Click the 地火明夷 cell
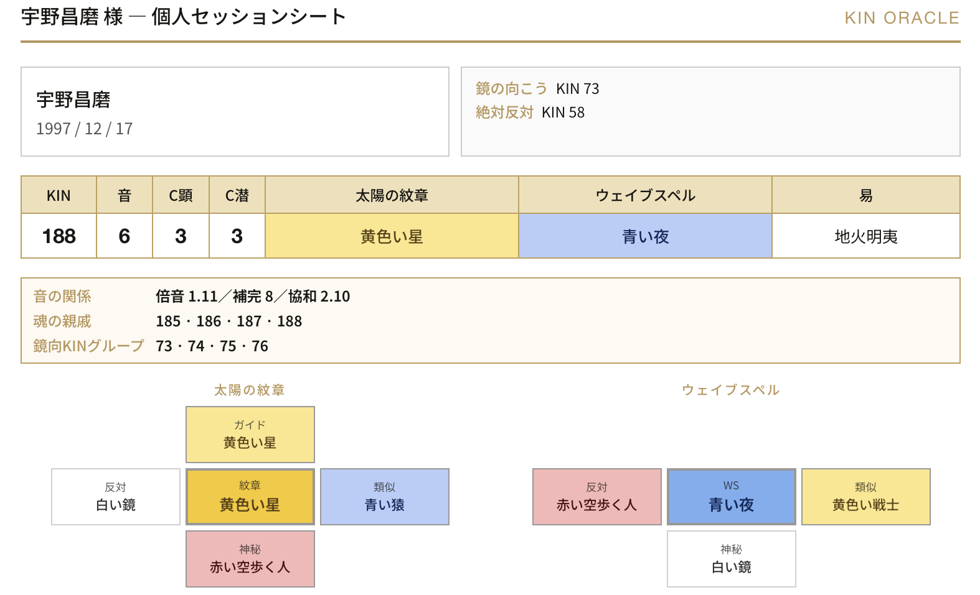This screenshot has height=595, width=980. tap(866, 236)
